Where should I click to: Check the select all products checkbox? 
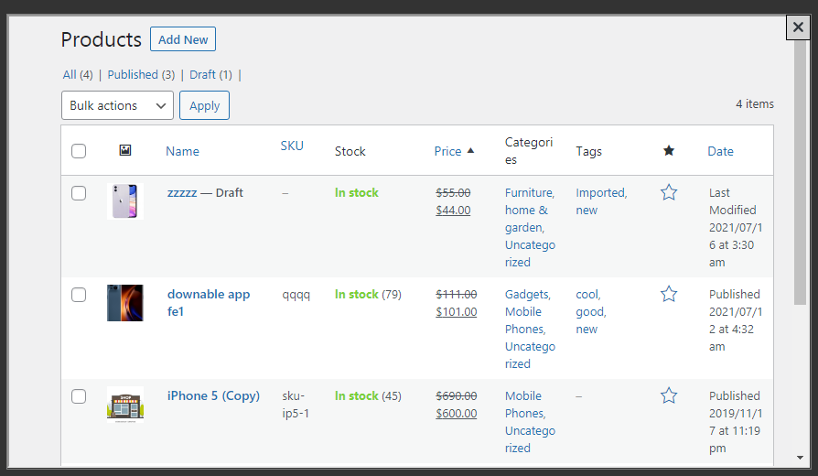click(x=79, y=151)
